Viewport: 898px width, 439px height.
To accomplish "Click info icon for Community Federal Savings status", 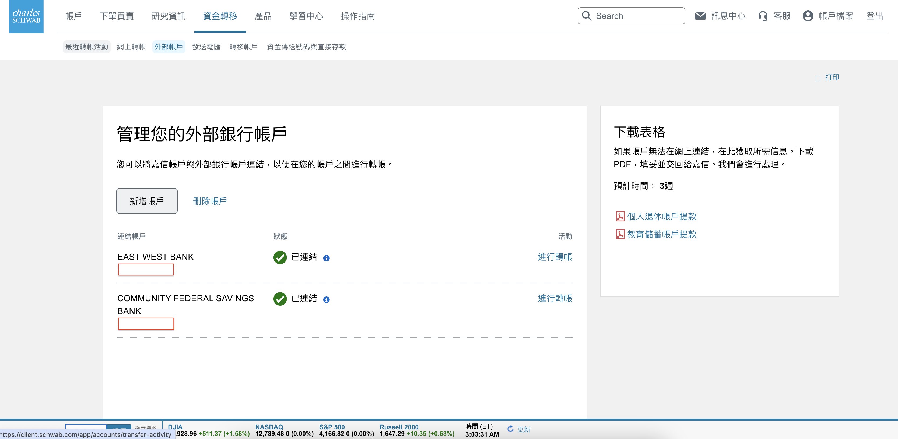I will click(326, 300).
